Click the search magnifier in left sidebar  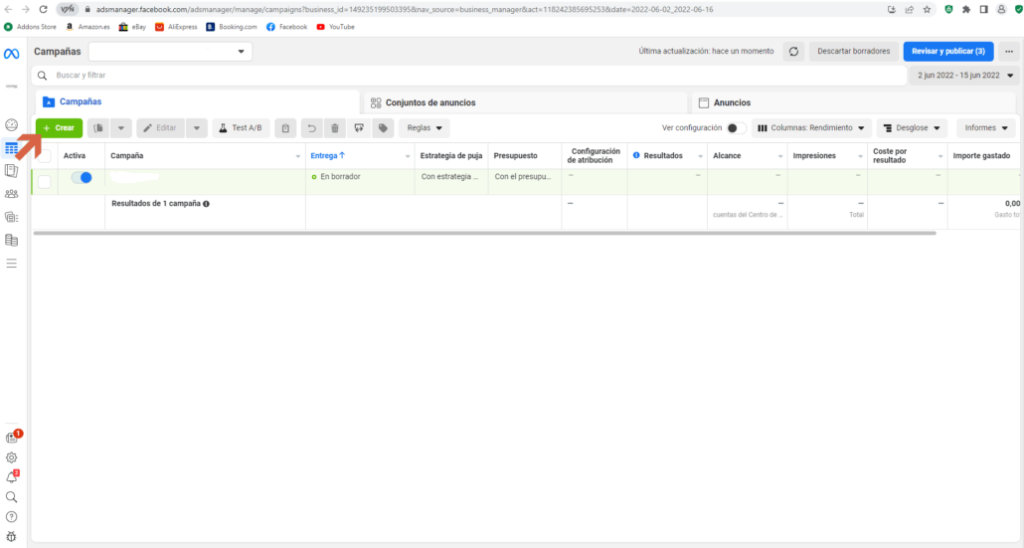12,496
